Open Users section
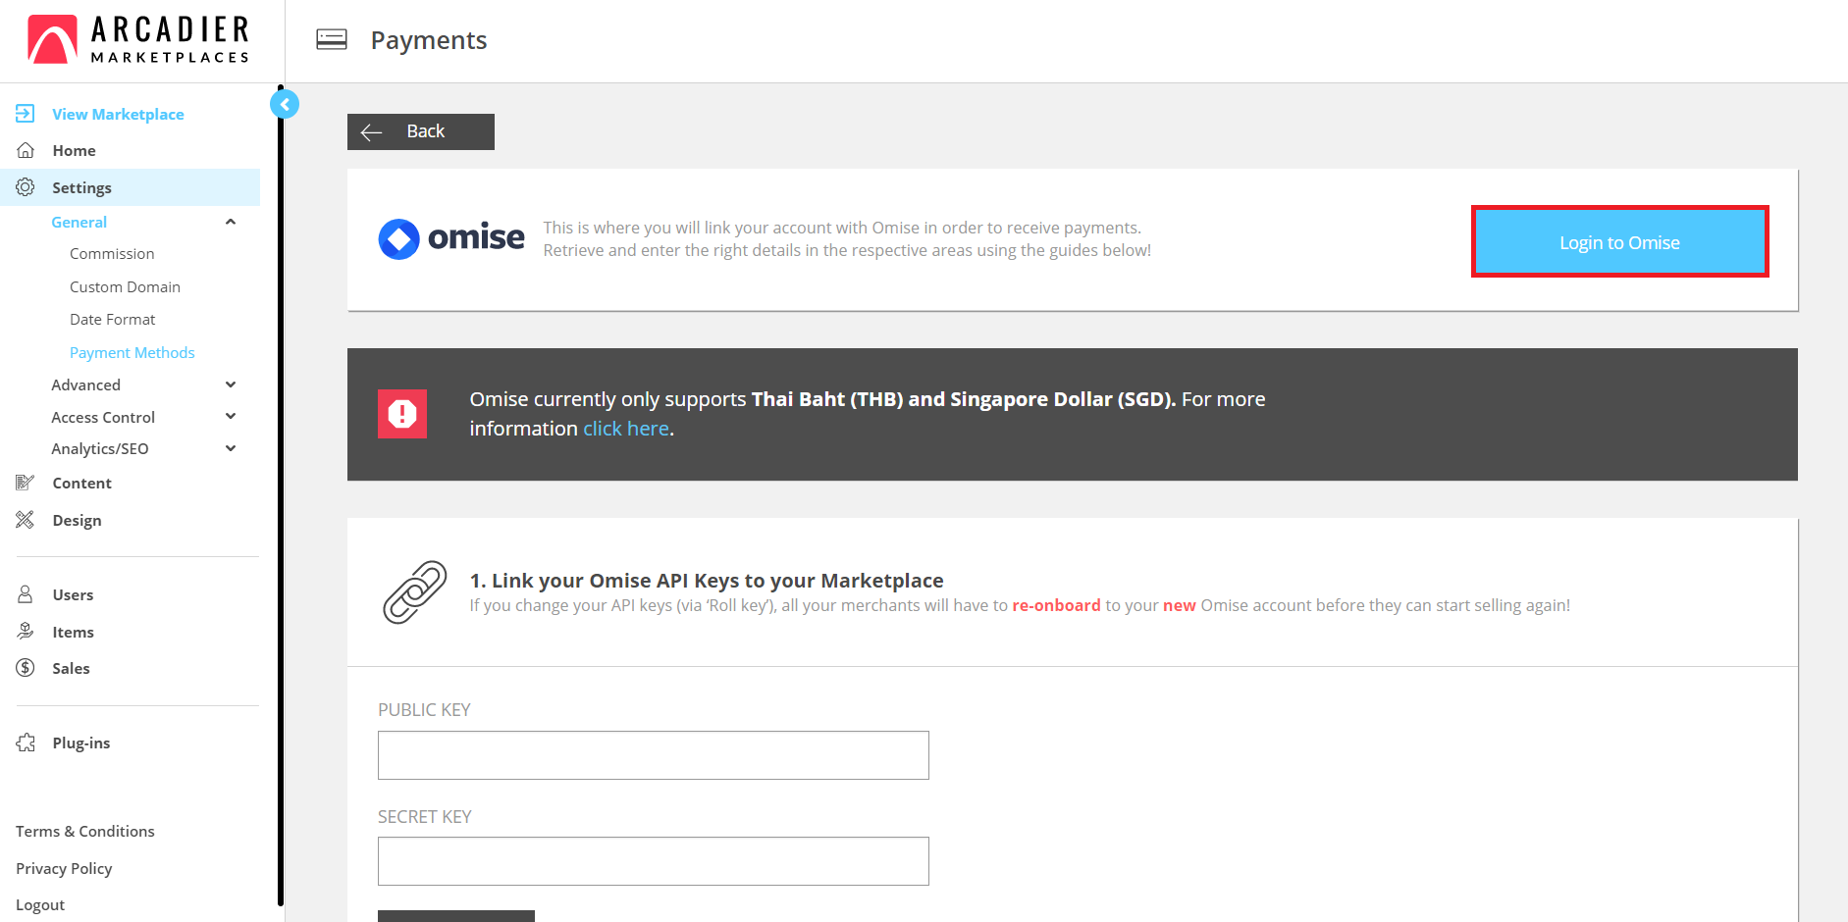 click(73, 594)
